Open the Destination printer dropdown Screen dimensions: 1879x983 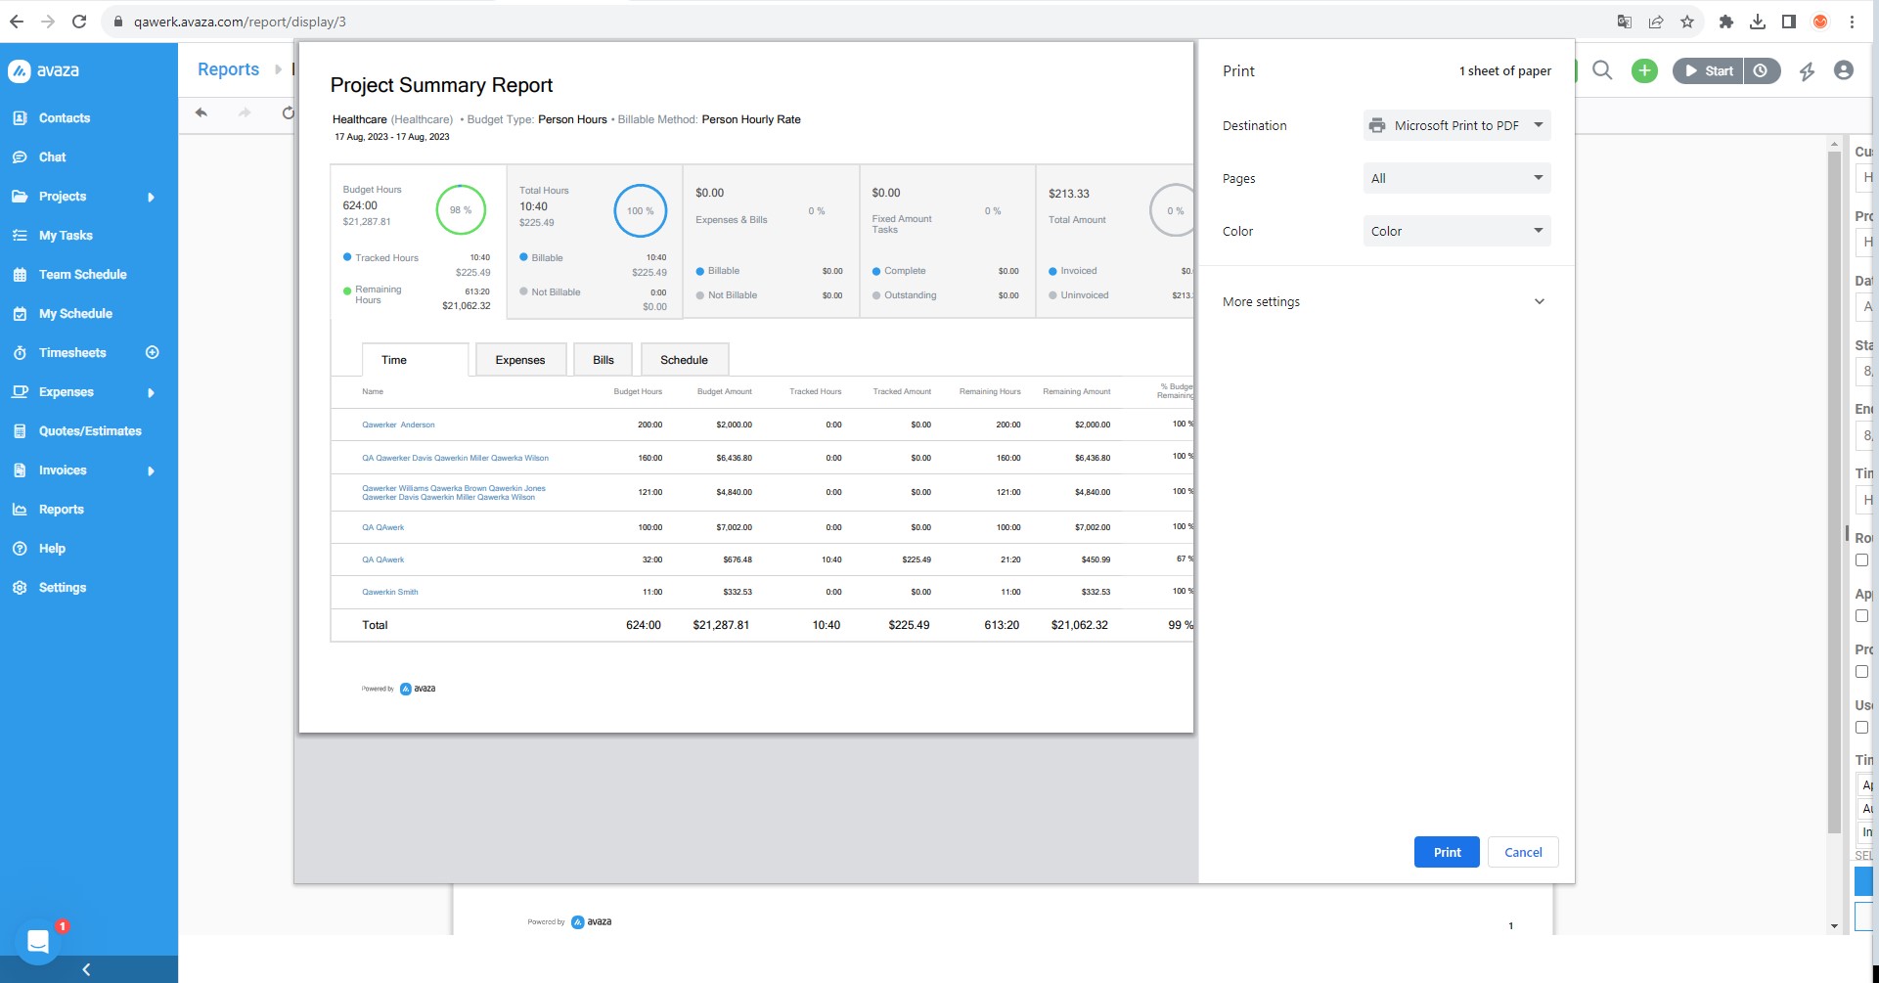tap(1456, 125)
